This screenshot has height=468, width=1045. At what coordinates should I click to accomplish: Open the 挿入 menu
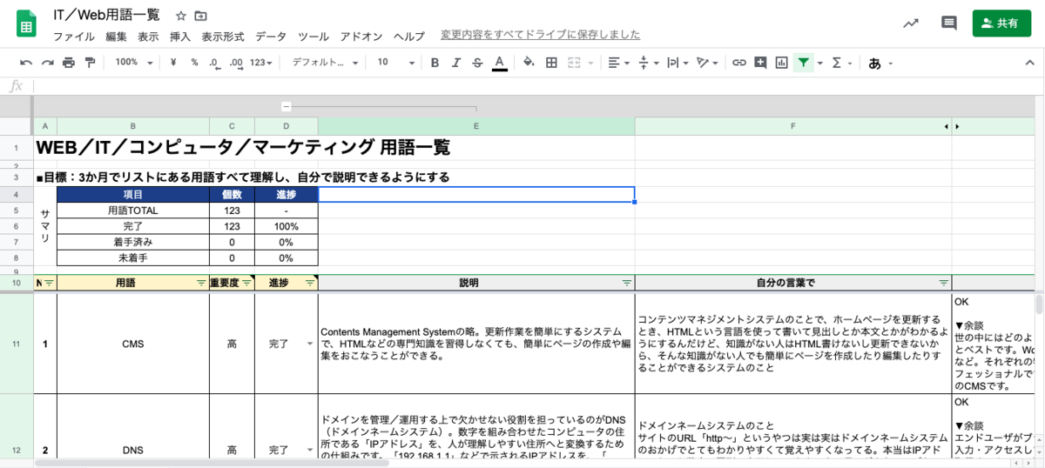[x=180, y=37]
